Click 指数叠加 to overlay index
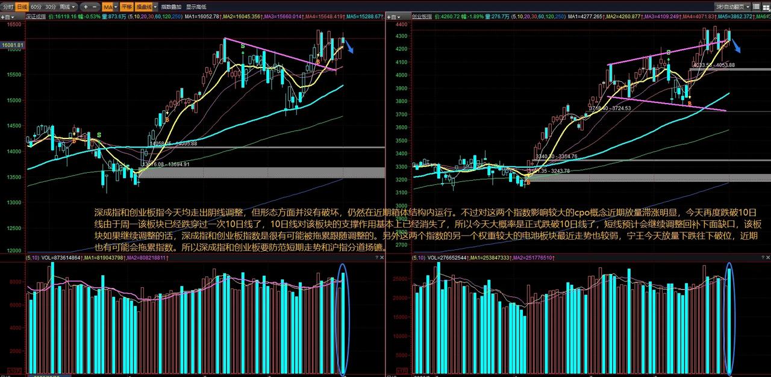This screenshot has height=377, width=771. 171,7
